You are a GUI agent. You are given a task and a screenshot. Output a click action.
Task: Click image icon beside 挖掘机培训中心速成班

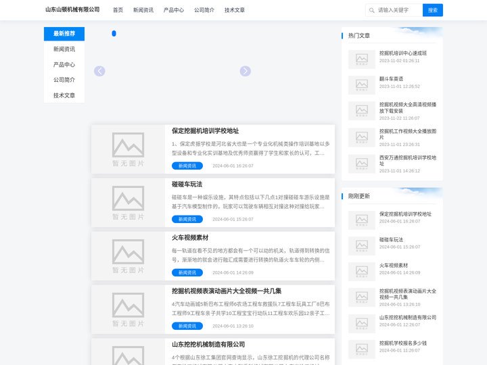point(362,59)
